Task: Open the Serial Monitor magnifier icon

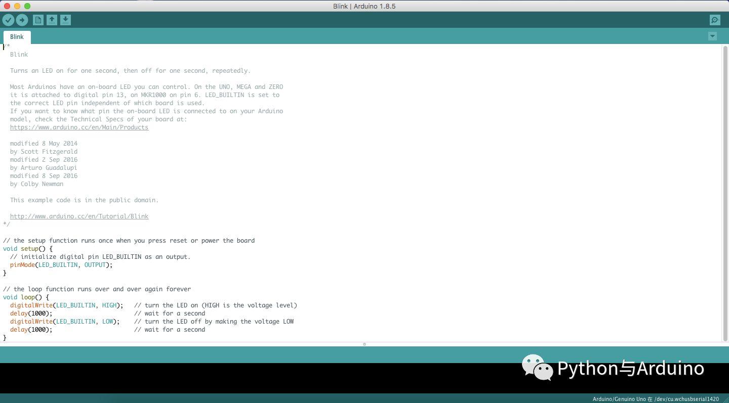Action: 715,20
